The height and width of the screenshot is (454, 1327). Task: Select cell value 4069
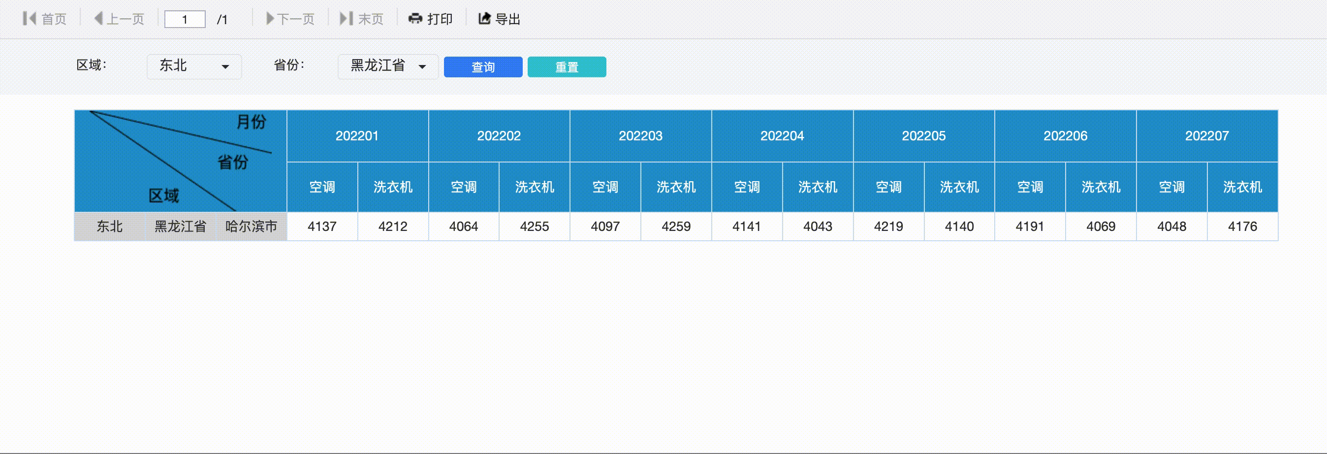[1101, 226]
